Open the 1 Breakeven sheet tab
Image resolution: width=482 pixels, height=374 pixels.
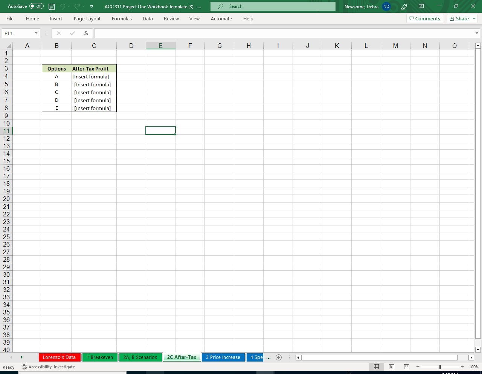coord(100,357)
